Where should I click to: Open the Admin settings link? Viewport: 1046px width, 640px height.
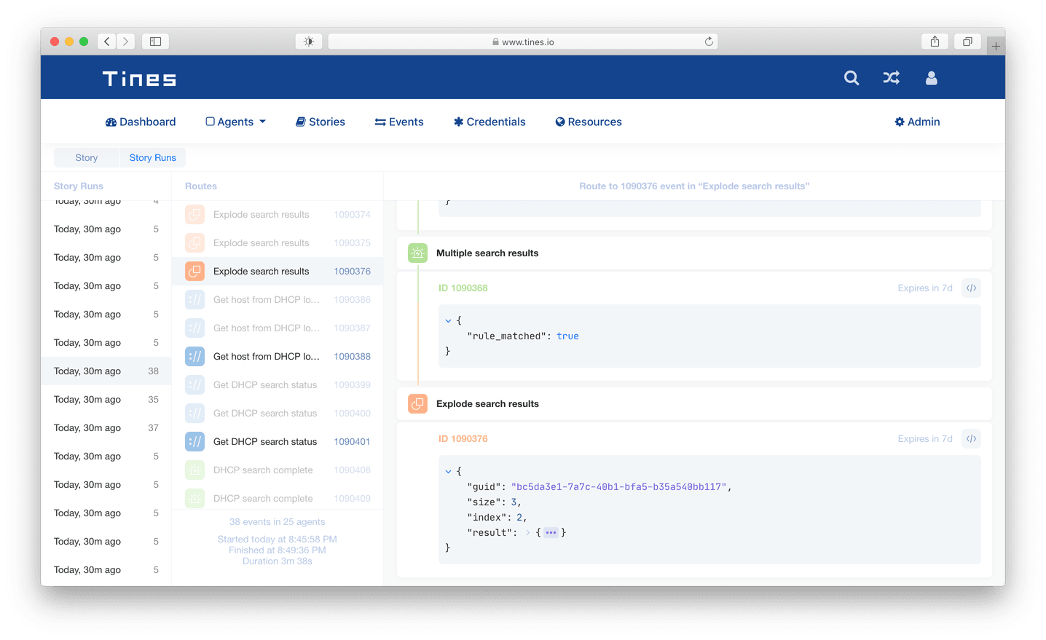pyautogui.click(x=917, y=122)
